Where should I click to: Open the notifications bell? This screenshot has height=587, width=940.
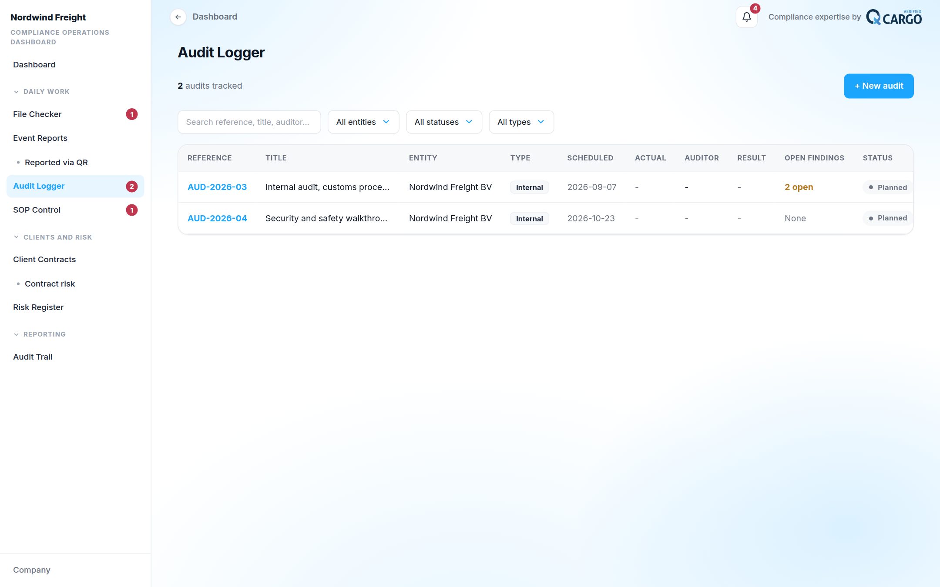pyautogui.click(x=746, y=17)
